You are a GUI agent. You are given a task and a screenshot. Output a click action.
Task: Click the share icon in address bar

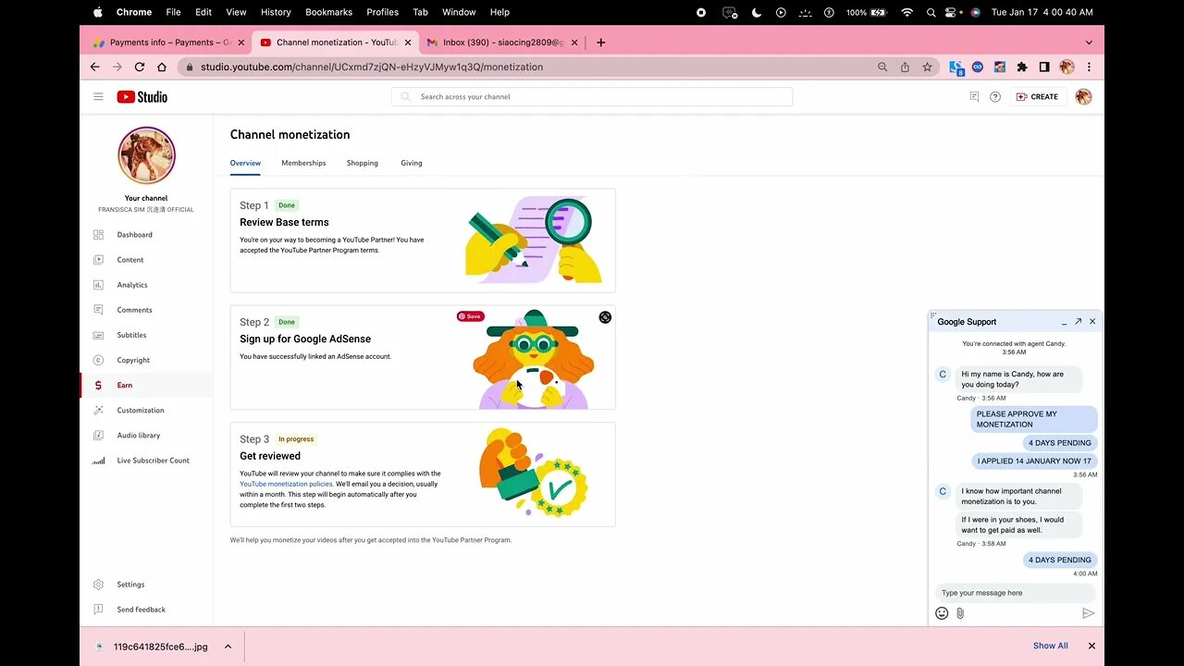905,67
